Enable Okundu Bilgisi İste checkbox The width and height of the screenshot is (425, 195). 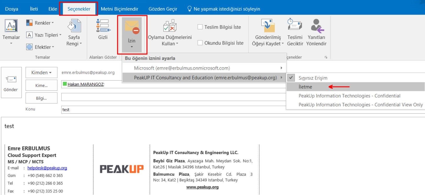(x=200, y=43)
